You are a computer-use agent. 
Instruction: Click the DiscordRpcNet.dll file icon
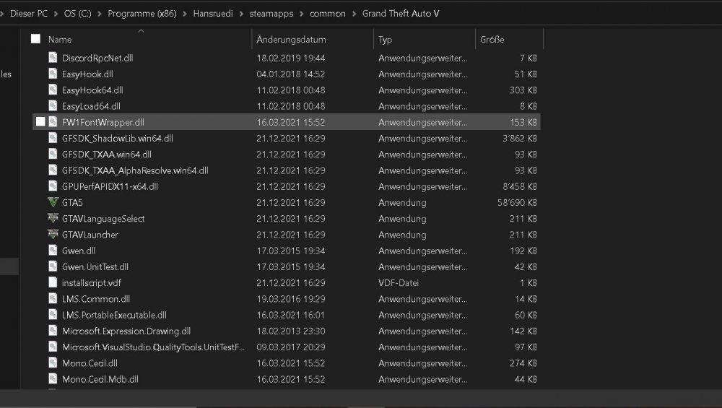pos(53,58)
